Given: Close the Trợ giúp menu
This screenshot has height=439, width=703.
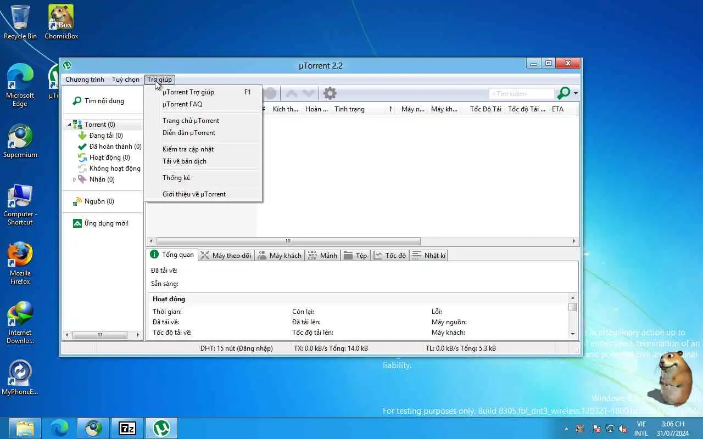Looking at the screenshot, I should tap(159, 80).
